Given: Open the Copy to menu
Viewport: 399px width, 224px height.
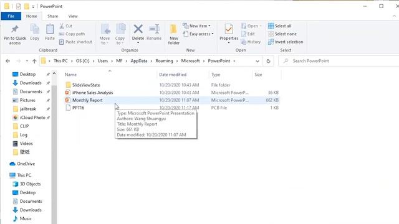Looking at the screenshot, I should 120,34.
